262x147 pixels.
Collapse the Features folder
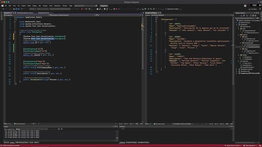tap(239, 35)
